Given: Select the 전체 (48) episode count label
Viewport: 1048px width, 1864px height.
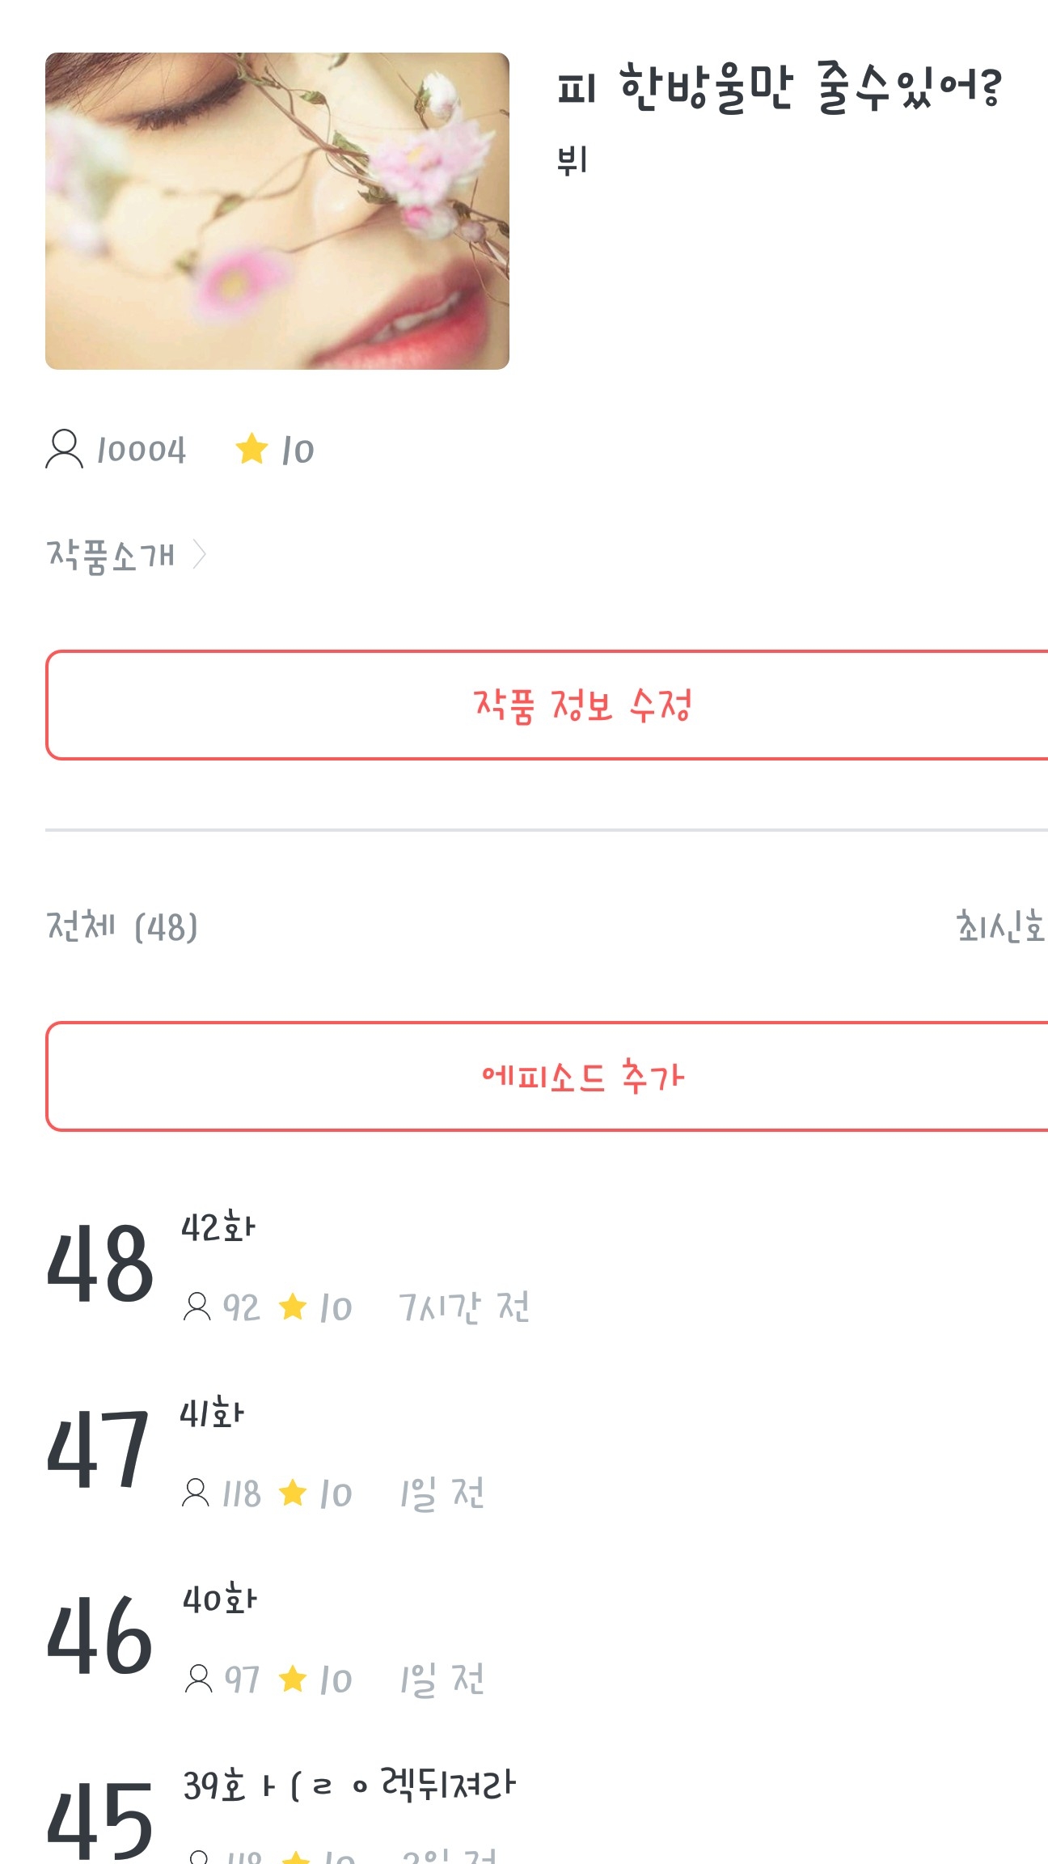Looking at the screenshot, I should (122, 926).
